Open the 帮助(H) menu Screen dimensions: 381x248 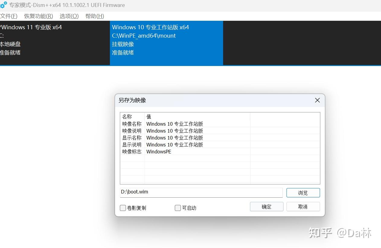coord(95,16)
